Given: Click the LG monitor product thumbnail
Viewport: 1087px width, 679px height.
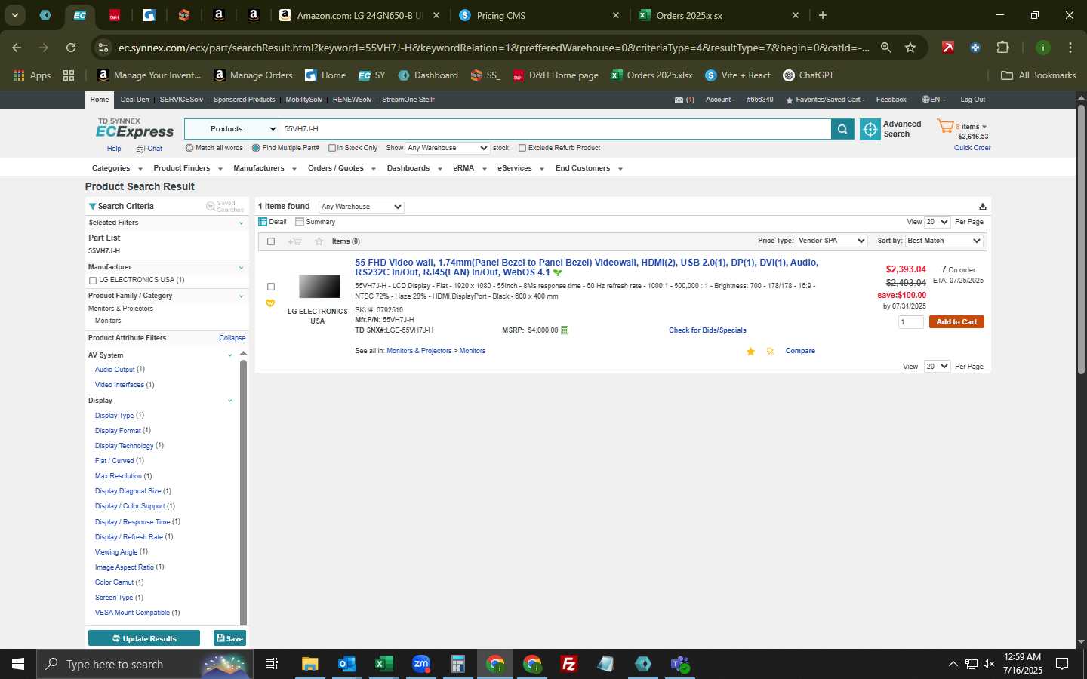Looking at the screenshot, I should point(319,287).
